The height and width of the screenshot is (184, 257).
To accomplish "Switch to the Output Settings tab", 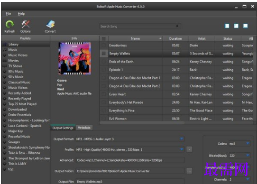I will (x=63, y=128).
